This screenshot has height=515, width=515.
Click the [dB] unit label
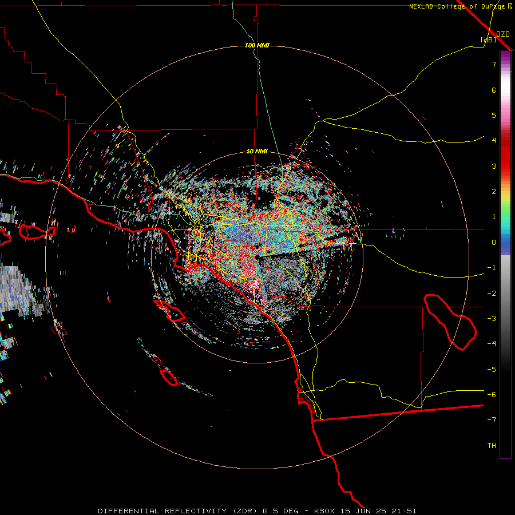coord(489,39)
